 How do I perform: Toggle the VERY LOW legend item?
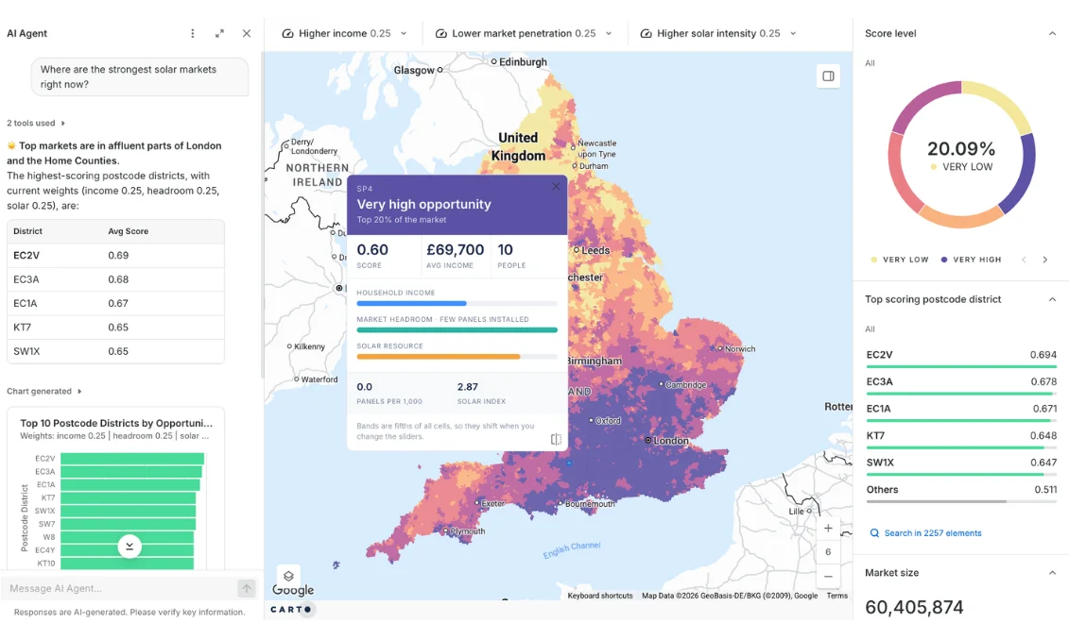[x=900, y=260]
